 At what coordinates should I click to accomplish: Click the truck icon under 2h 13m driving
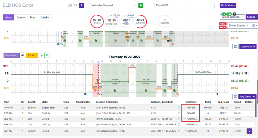pyautogui.click(x=145, y=90)
